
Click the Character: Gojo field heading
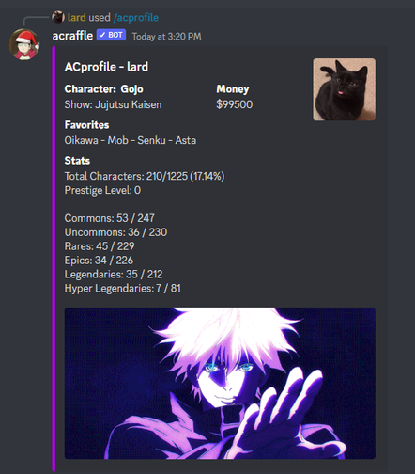(104, 89)
